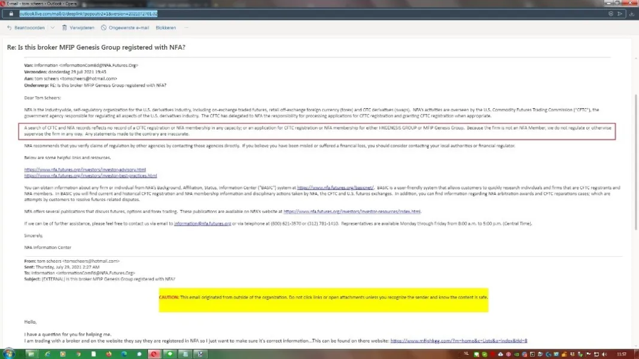Click the Windows Start button
The image size is (639, 359).
click(x=8, y=354)
